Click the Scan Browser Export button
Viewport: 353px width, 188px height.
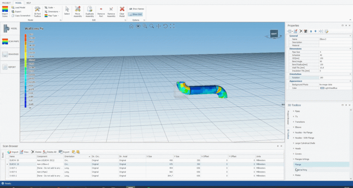(x=64, y=152)
